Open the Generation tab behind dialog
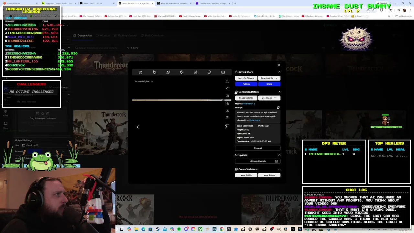 click(x=82, y=36)
